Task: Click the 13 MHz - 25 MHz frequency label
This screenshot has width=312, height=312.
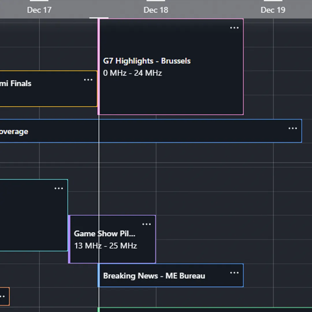Action: [105, 246]
